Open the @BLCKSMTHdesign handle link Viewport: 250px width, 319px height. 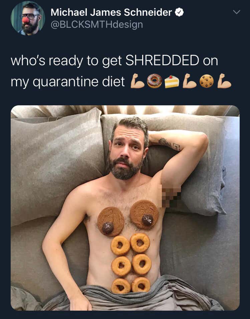(97, 25)
